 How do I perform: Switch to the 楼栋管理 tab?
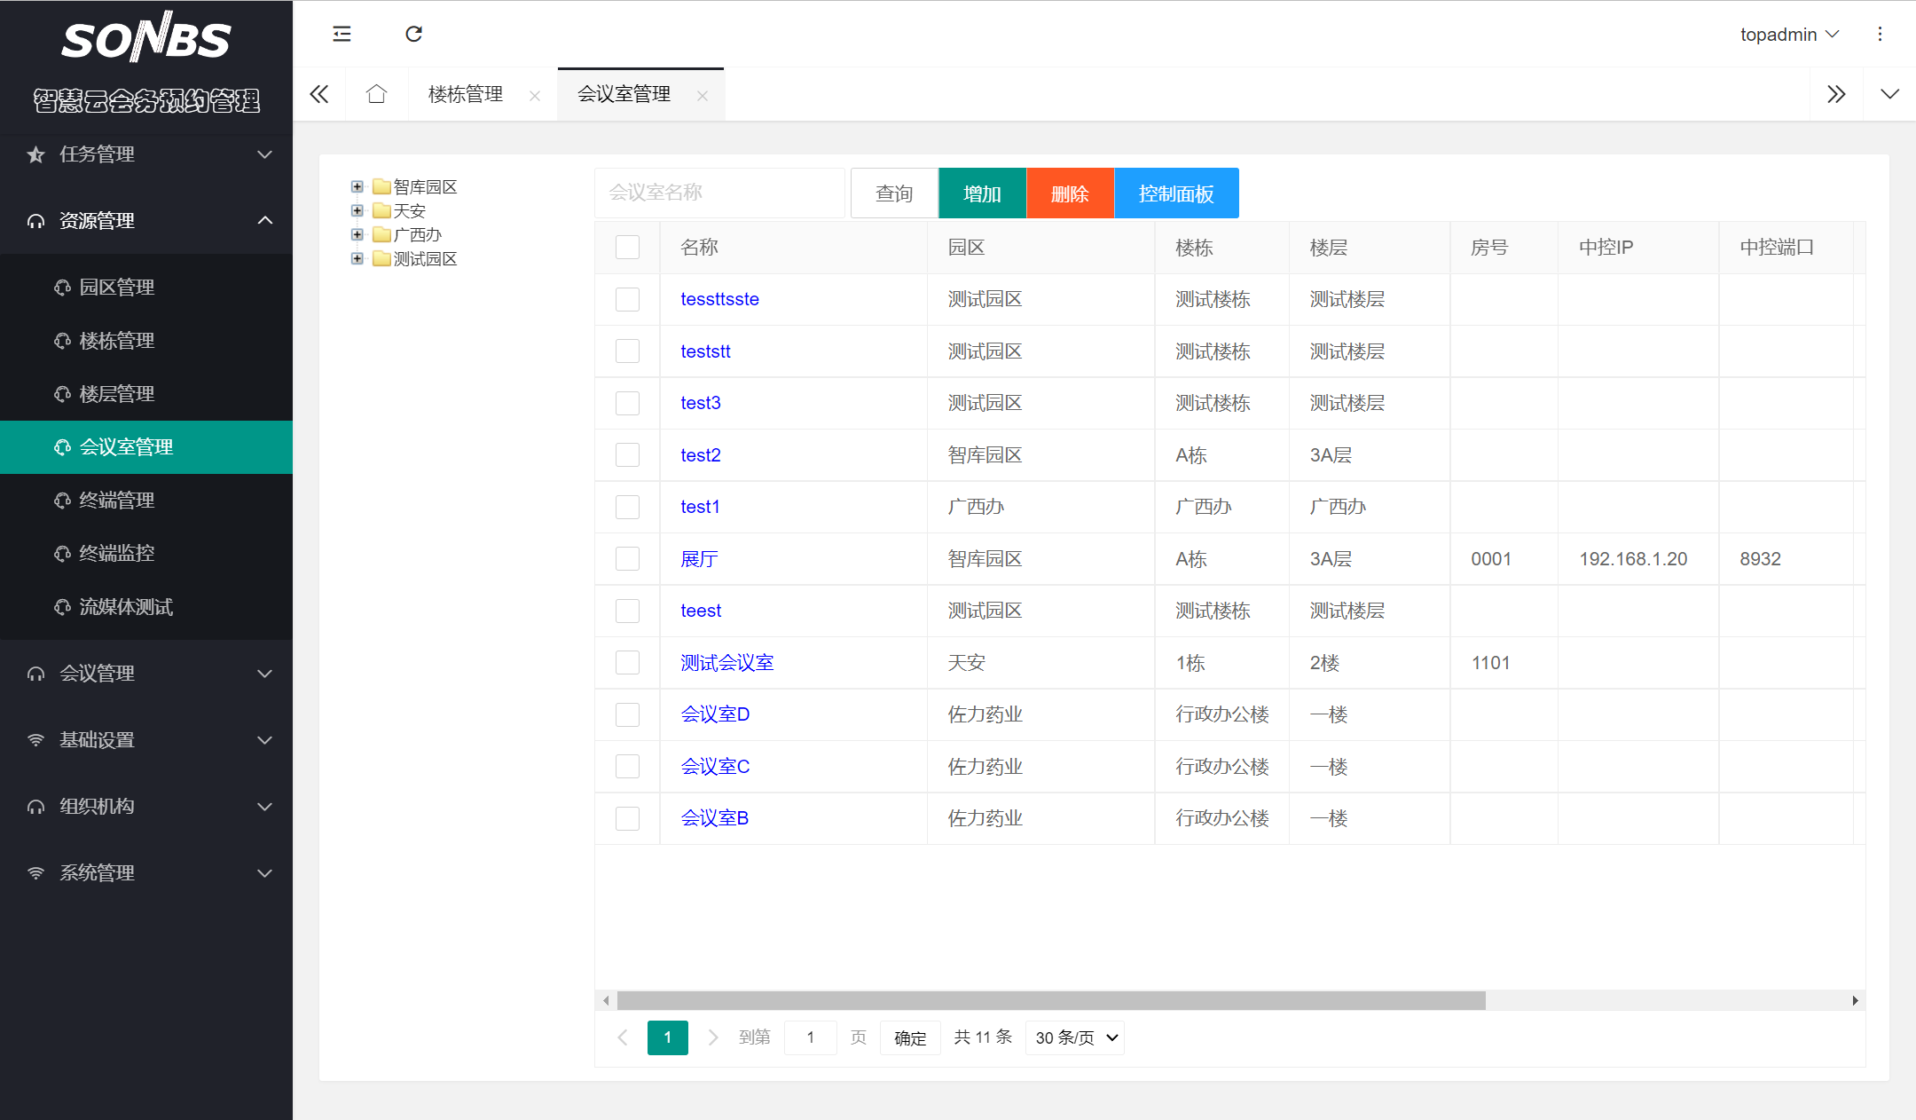click(x=465, y=93)
